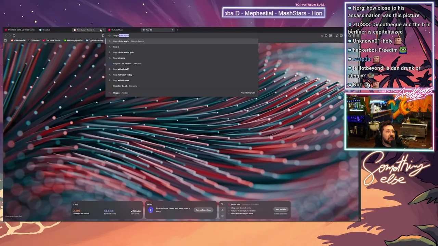Click the streamer webcam video feed

pos(389,122)
